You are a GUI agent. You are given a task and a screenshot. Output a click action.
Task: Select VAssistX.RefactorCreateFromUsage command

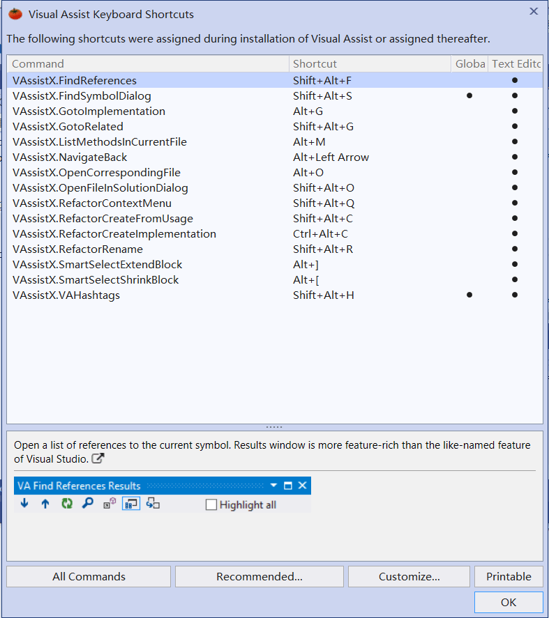pyautogui.click(x=103, y=219)
